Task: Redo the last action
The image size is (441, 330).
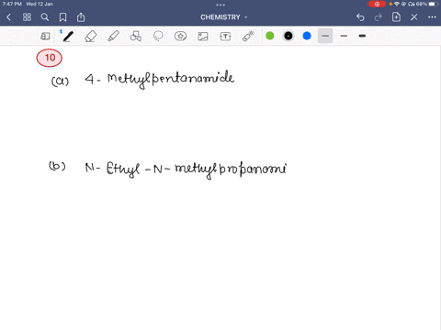Action: [379, 17]
